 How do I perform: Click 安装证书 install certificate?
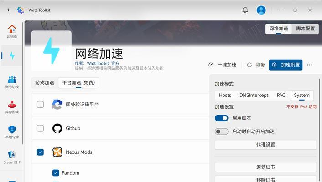pos(265,167)
